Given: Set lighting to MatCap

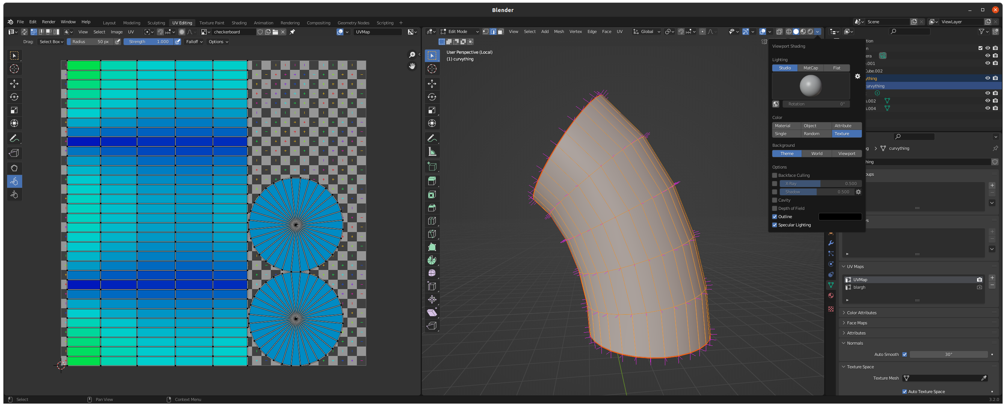Looking at the screenshot, I should pos(810,68).
